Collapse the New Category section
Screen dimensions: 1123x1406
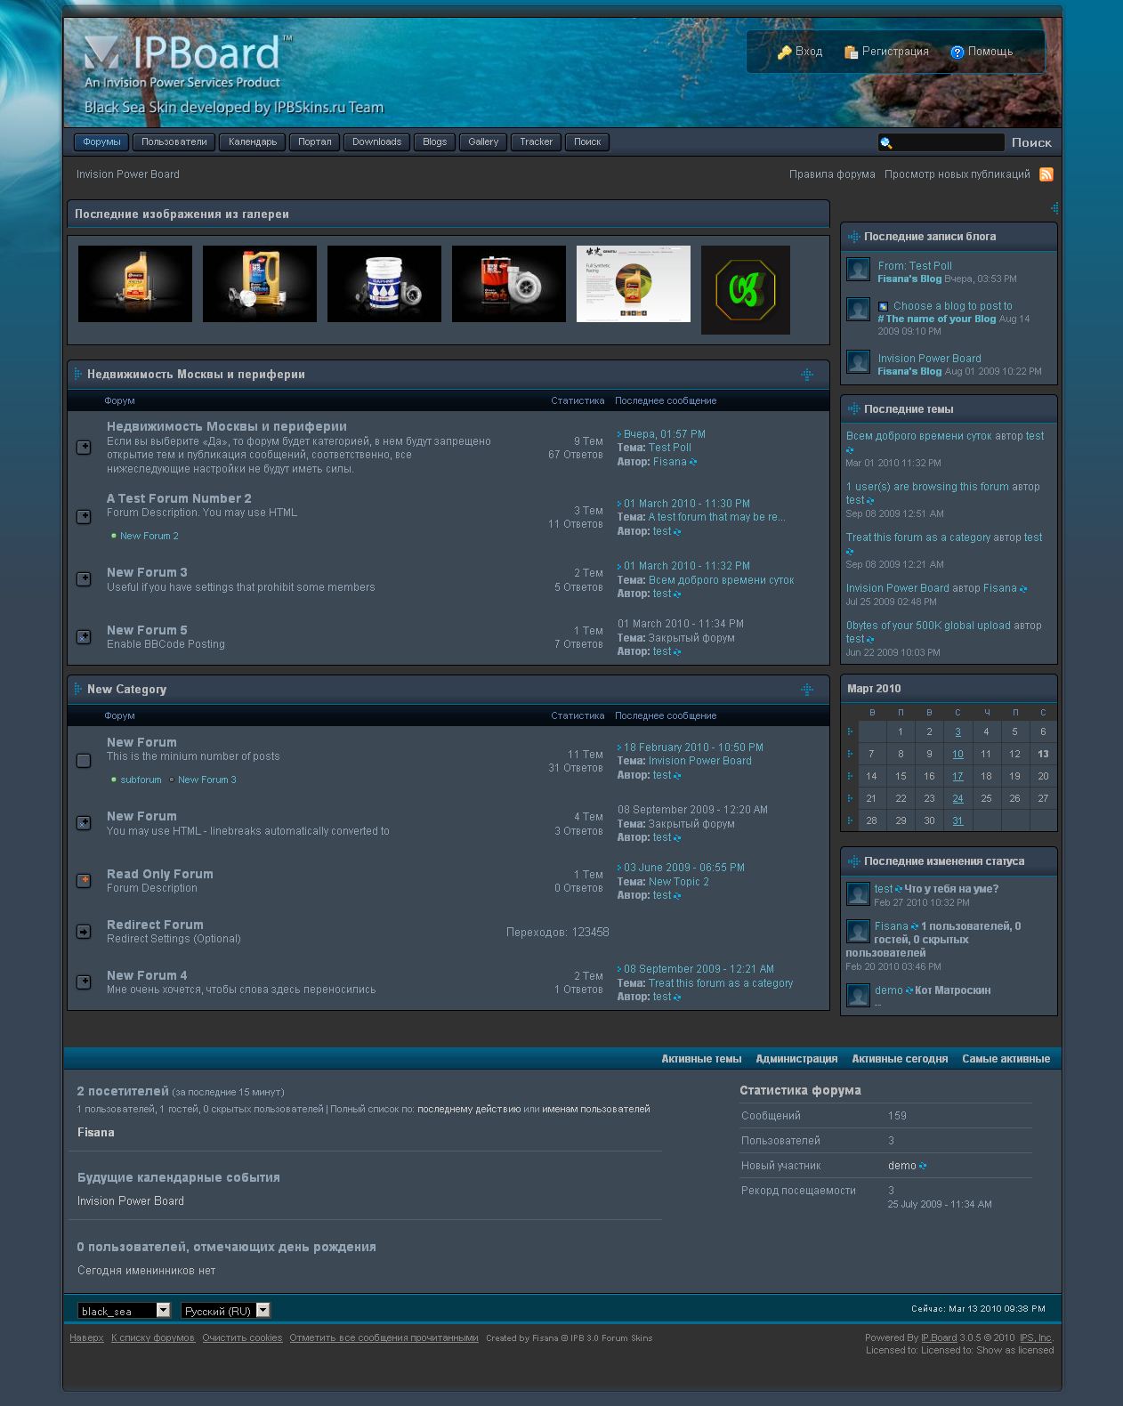click(807, 690)
